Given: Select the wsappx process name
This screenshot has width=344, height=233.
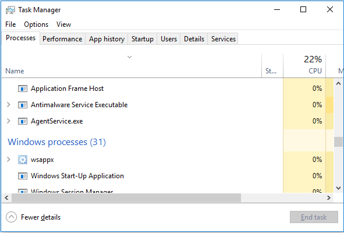Looking at the screenshot, I should tap(42, 160).
